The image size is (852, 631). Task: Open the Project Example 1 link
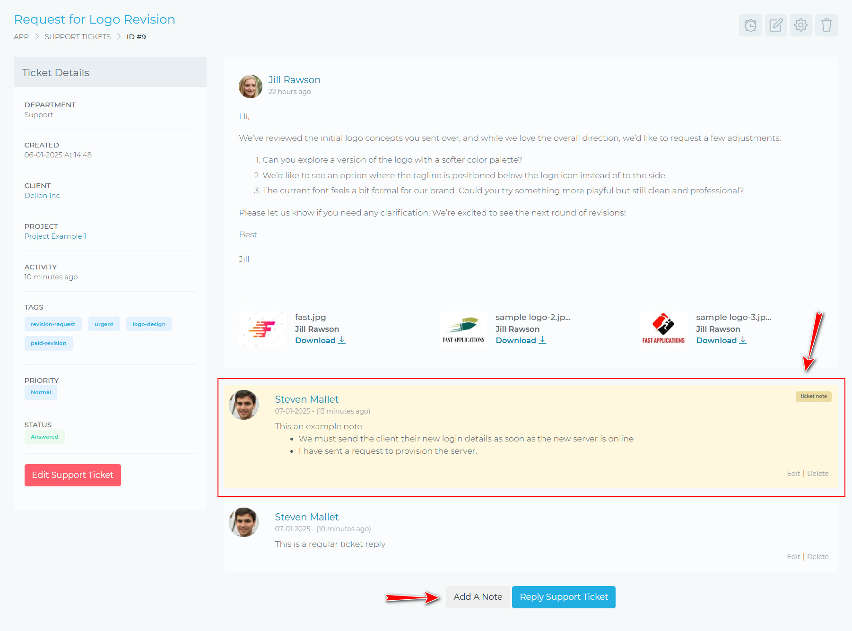(55, 236)
